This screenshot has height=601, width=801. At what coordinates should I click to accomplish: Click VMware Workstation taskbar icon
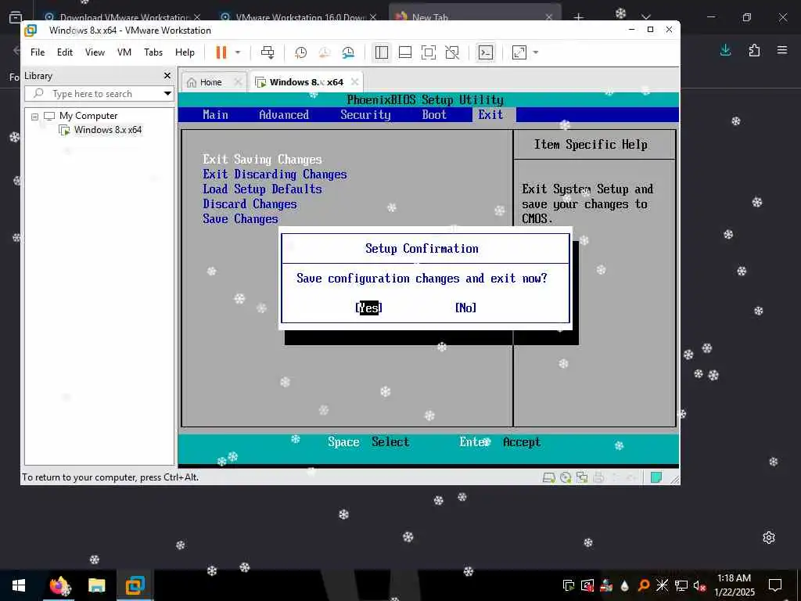[135, 585]
